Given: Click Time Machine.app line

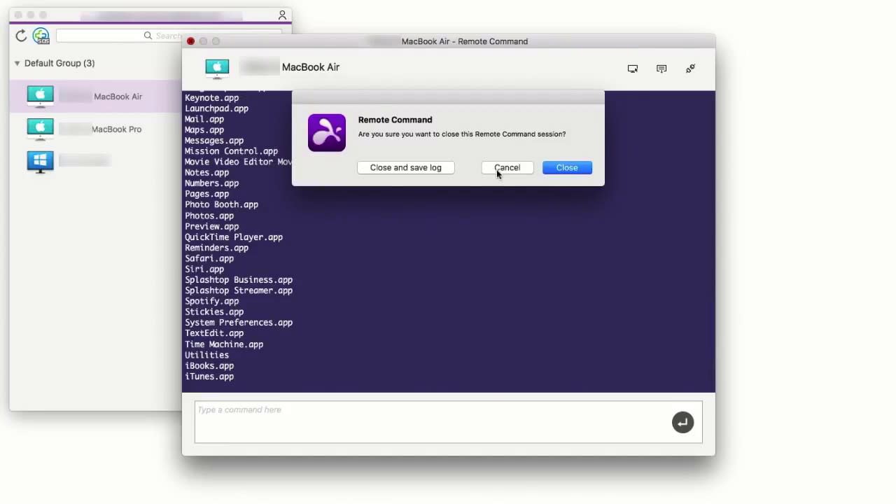Looking at the screenshot, I should [224, 344].
